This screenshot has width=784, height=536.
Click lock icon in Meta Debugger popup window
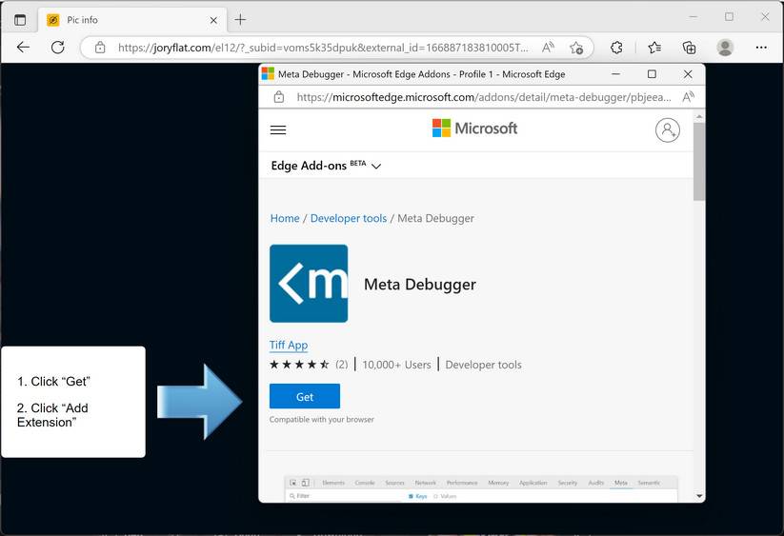[x=279, y=97]
